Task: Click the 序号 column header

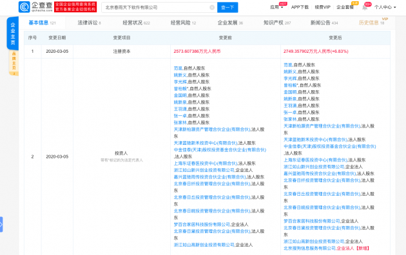Action: [32, 38]
